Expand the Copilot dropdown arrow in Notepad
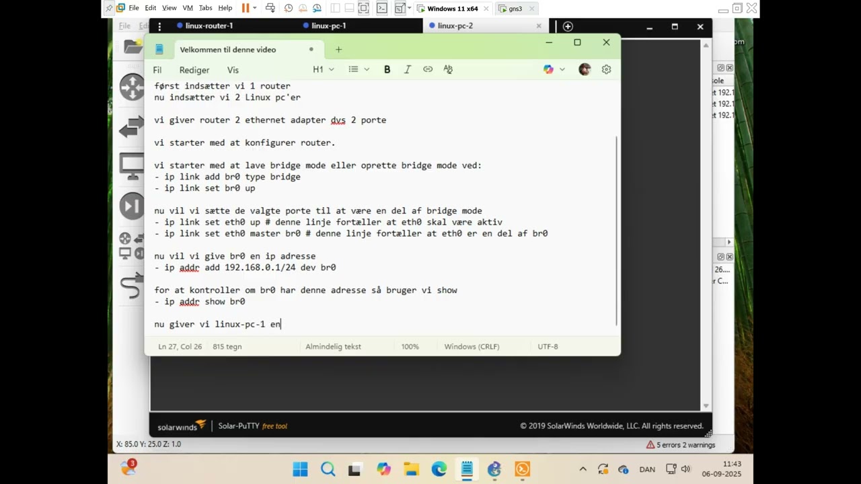861x484 pixels. 562,69
